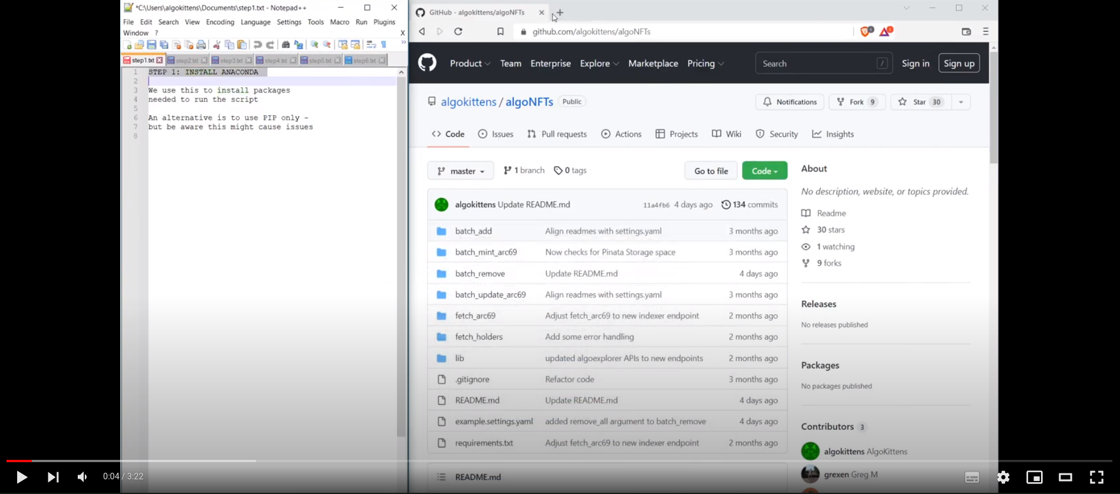The image size is (1120, 494).
Task: Play the video
Action: point(22,477)
